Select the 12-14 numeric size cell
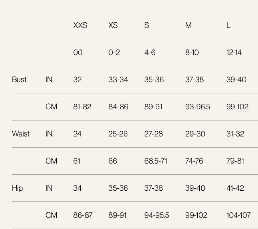The height and width of the screenshot is (229, 258). pos(234,52)
